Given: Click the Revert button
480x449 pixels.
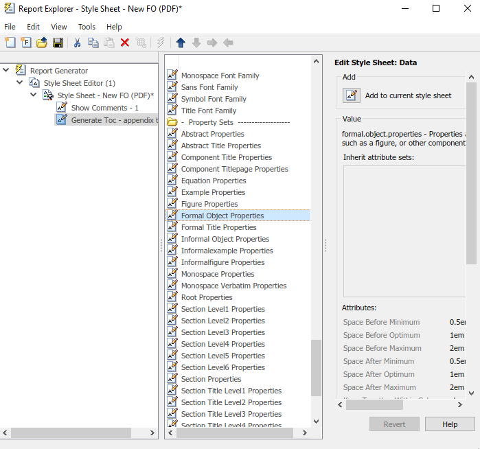Looking at the screenshot, I should (x=394, y=424).
